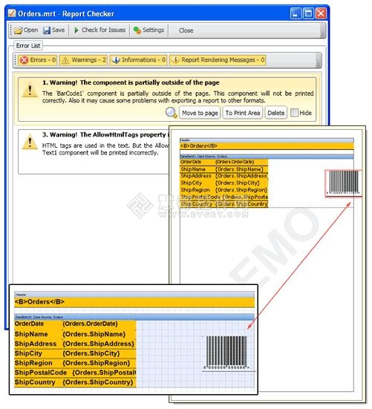Click '<B>Orders</B>' header in the page preview

point(198,145)
